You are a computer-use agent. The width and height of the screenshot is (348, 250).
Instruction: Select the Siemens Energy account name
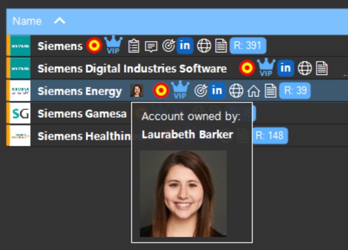point(80,91)
